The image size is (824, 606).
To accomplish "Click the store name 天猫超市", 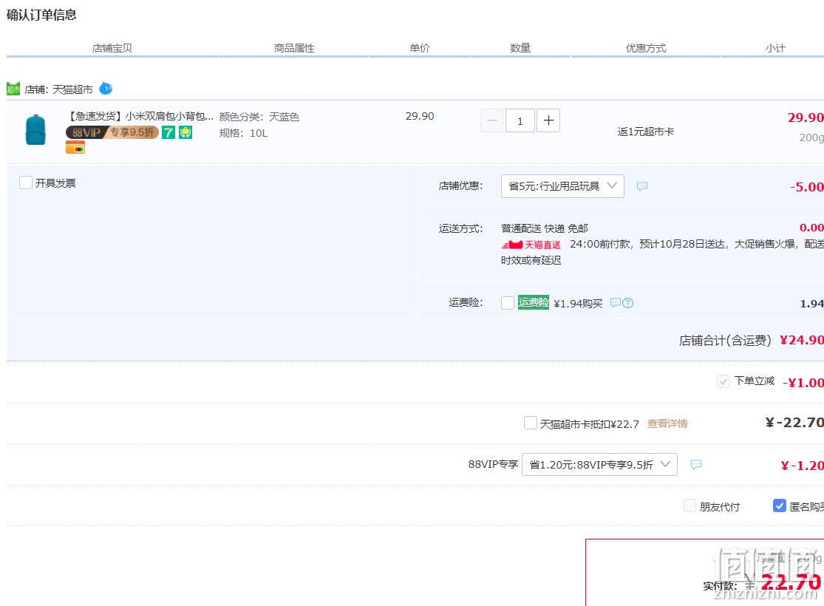I will pyautogui.click(x=72, y=89).
